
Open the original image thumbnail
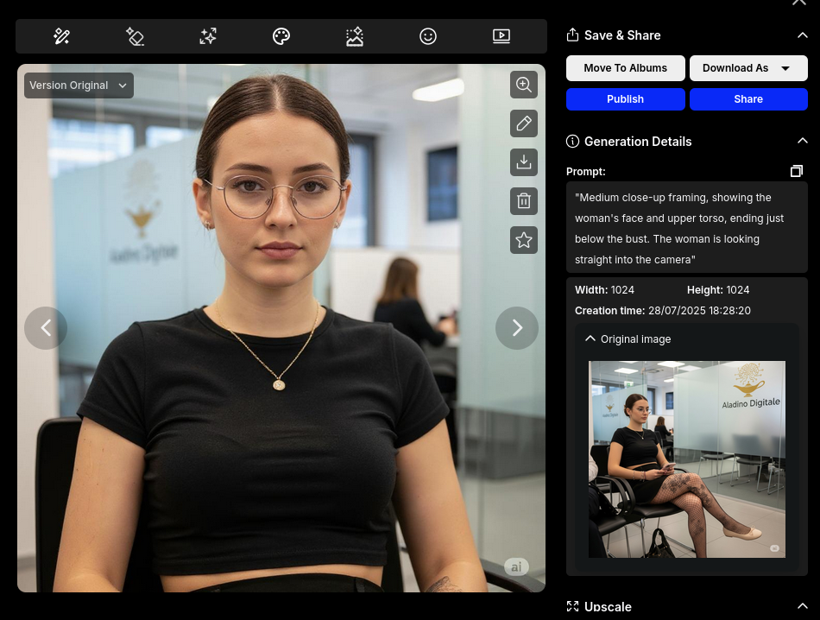[687, 459]
